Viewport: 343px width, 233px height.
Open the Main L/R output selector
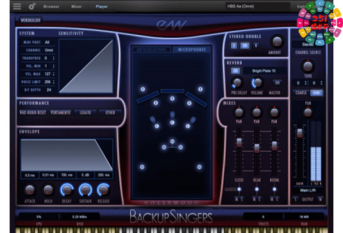(x=308, y=190)
